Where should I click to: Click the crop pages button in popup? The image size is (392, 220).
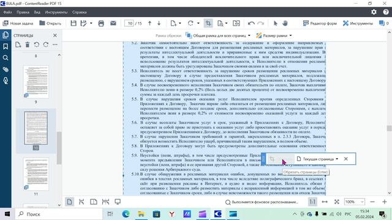pyautogui.click(x=281, y=159)
